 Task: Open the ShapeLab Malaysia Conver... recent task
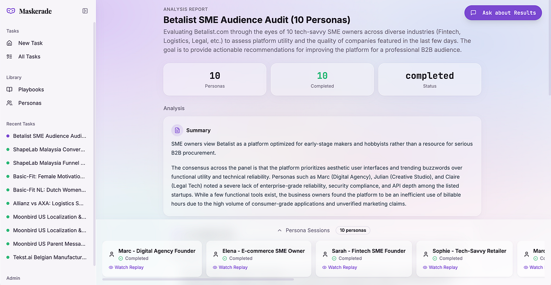pyautogui.click(x=48, y=150)
